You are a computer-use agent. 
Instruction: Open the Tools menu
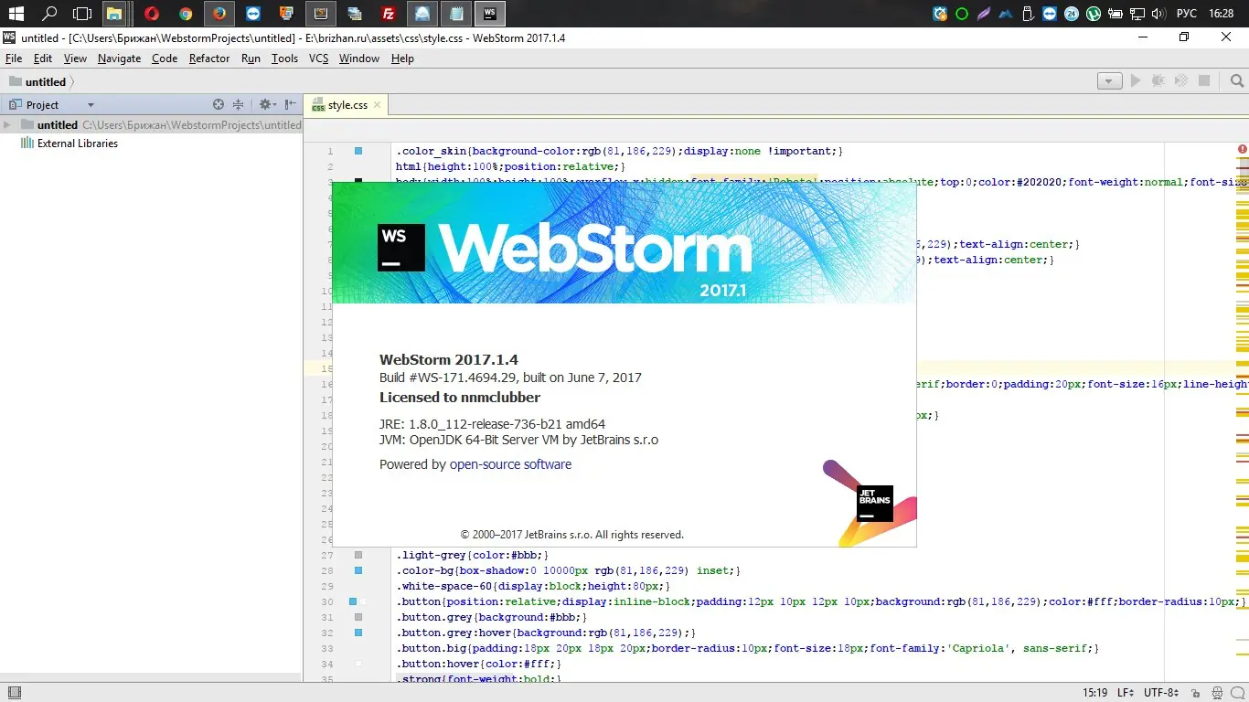click(284, 58)
